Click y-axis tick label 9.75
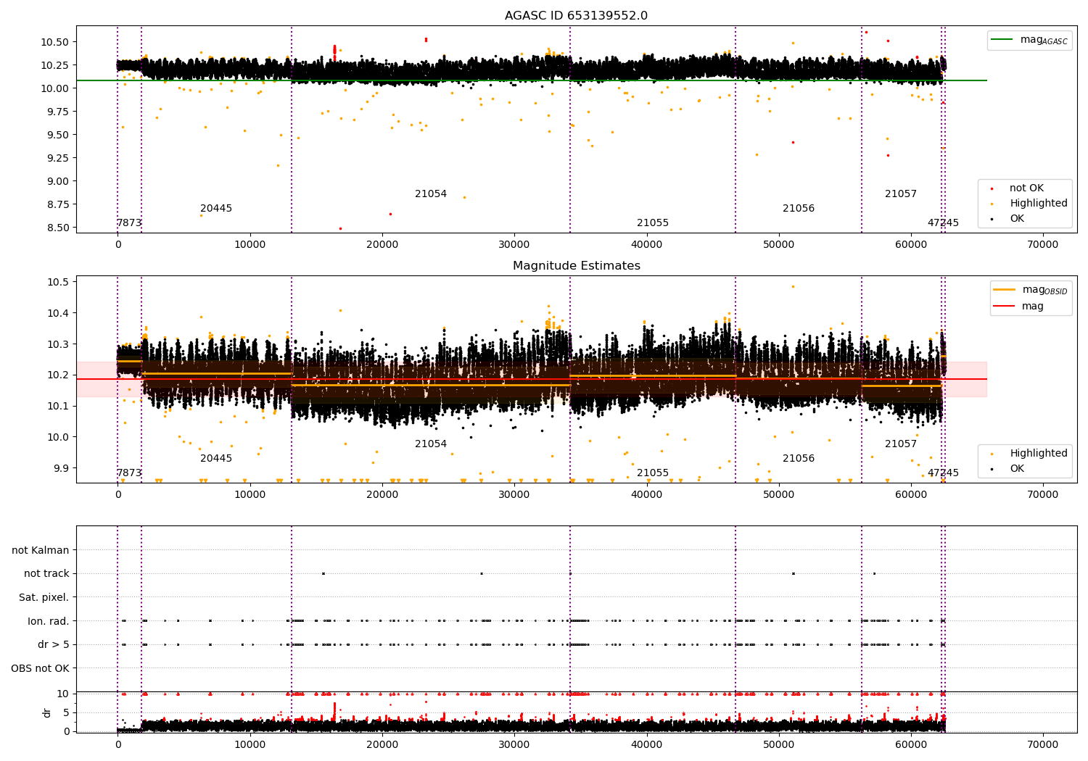Screen dimensions: 1088x761 (x=57, y=112)
